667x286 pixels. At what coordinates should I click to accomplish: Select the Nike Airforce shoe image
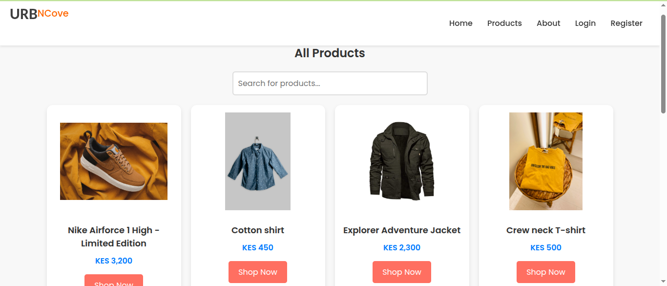[114, 161]
